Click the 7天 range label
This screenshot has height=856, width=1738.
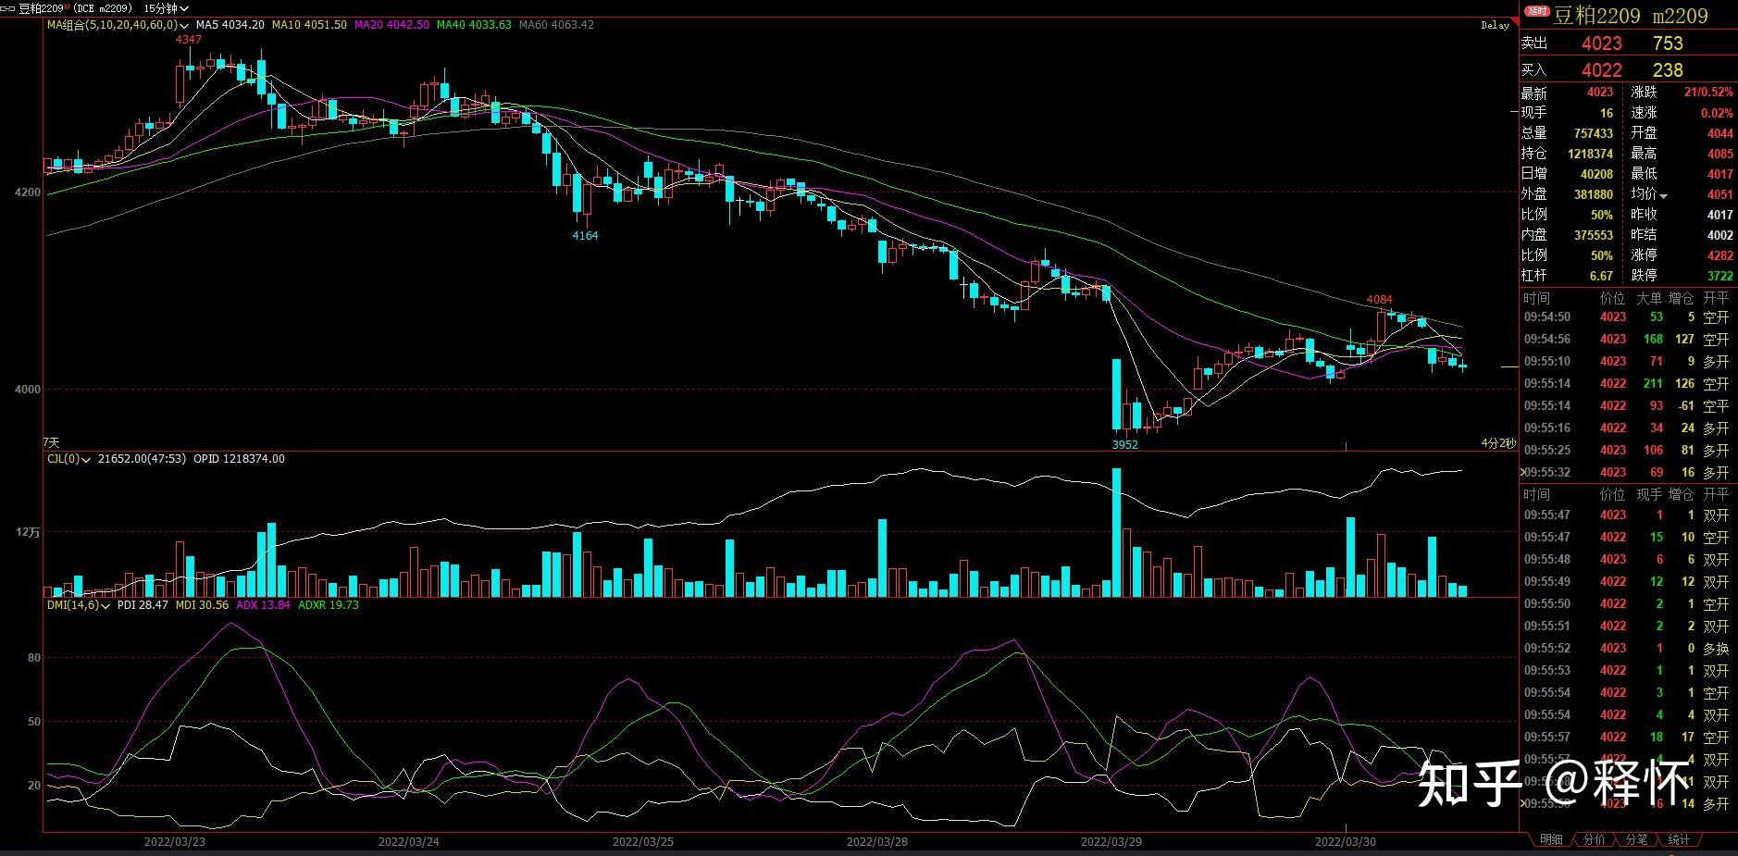coord(52,443)
